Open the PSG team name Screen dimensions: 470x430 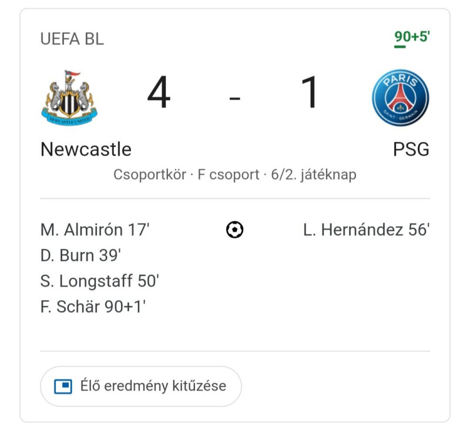click(x=411, y=149)
